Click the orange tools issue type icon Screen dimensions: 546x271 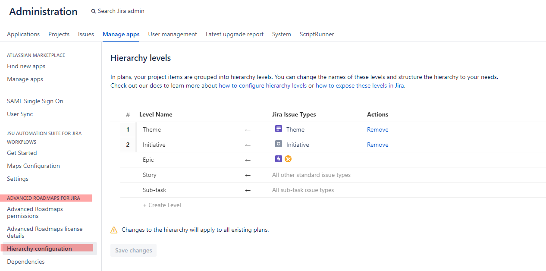(x=288, y=159)
